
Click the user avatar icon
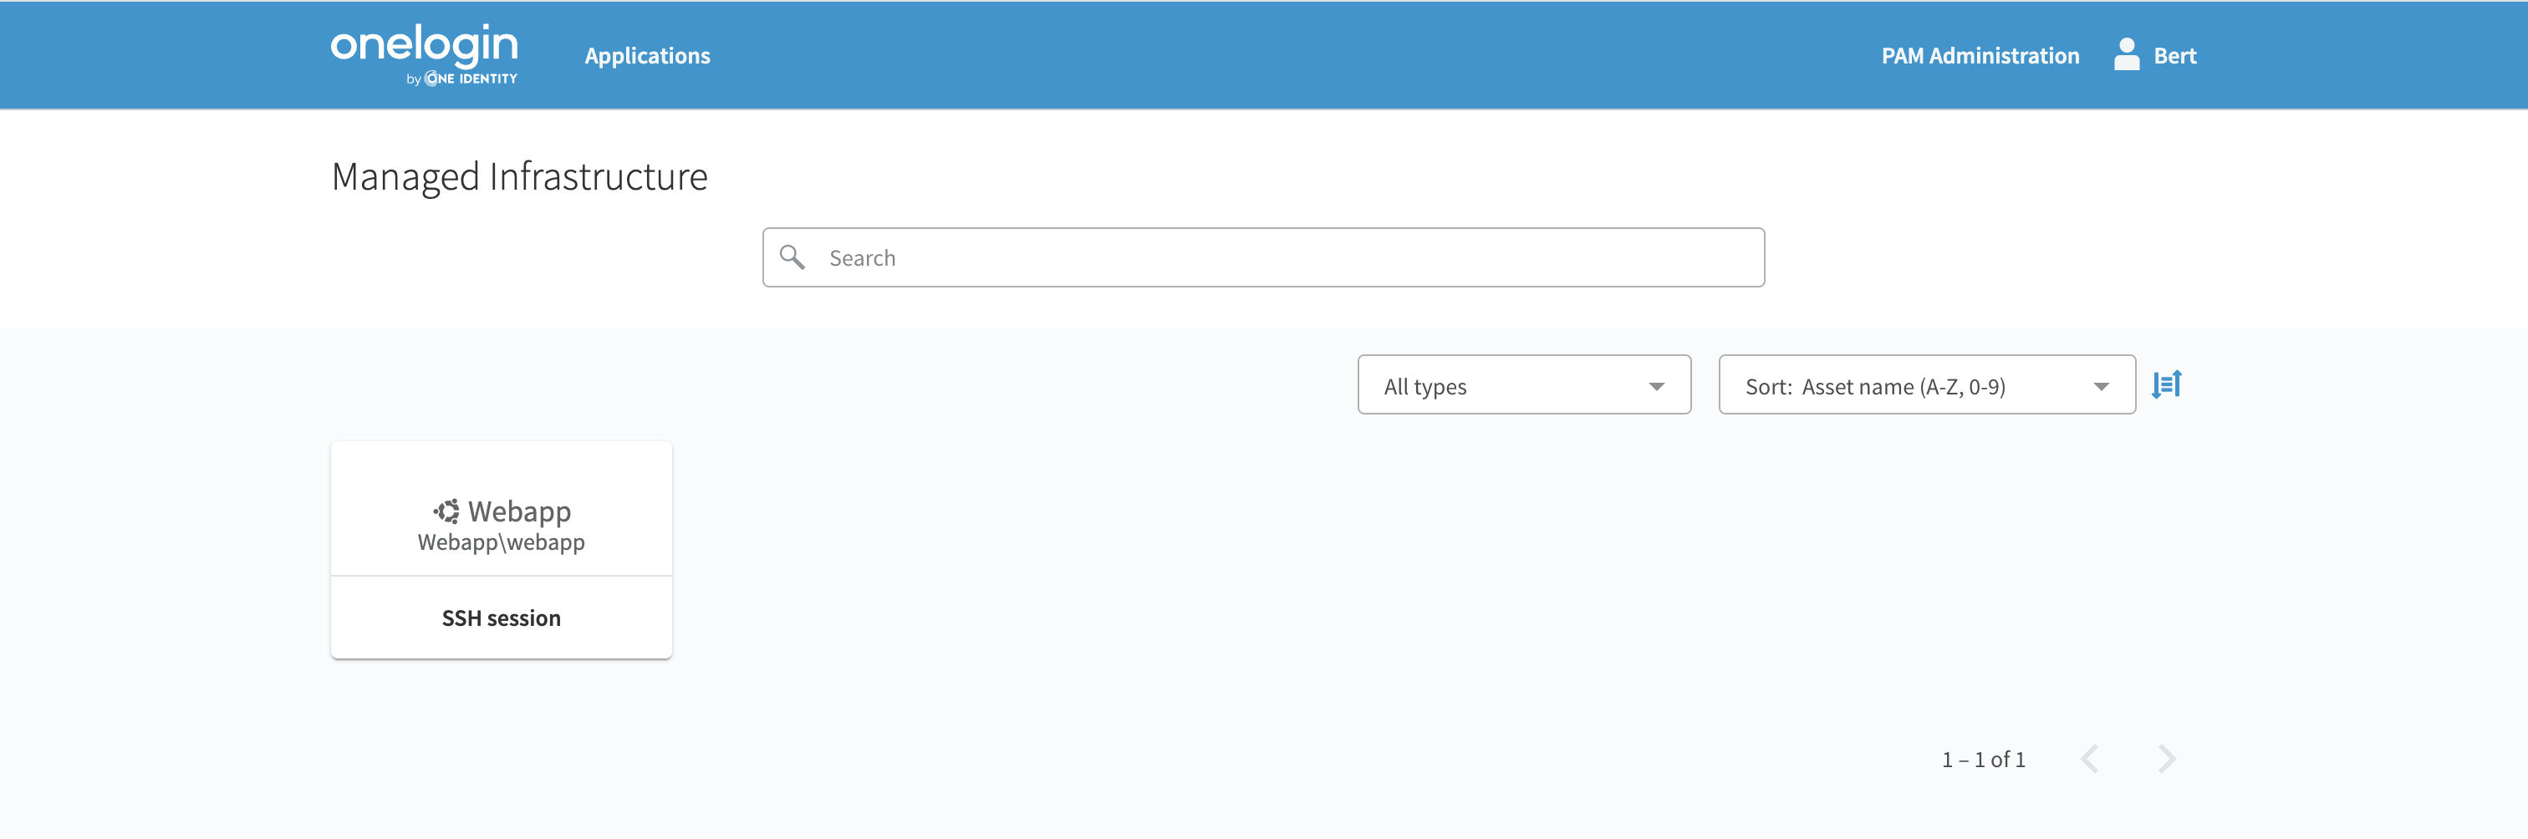click(2126, 55)
